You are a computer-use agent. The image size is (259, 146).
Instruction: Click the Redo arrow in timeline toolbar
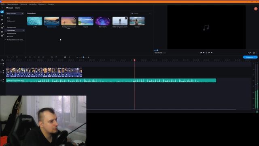point(13,57)
